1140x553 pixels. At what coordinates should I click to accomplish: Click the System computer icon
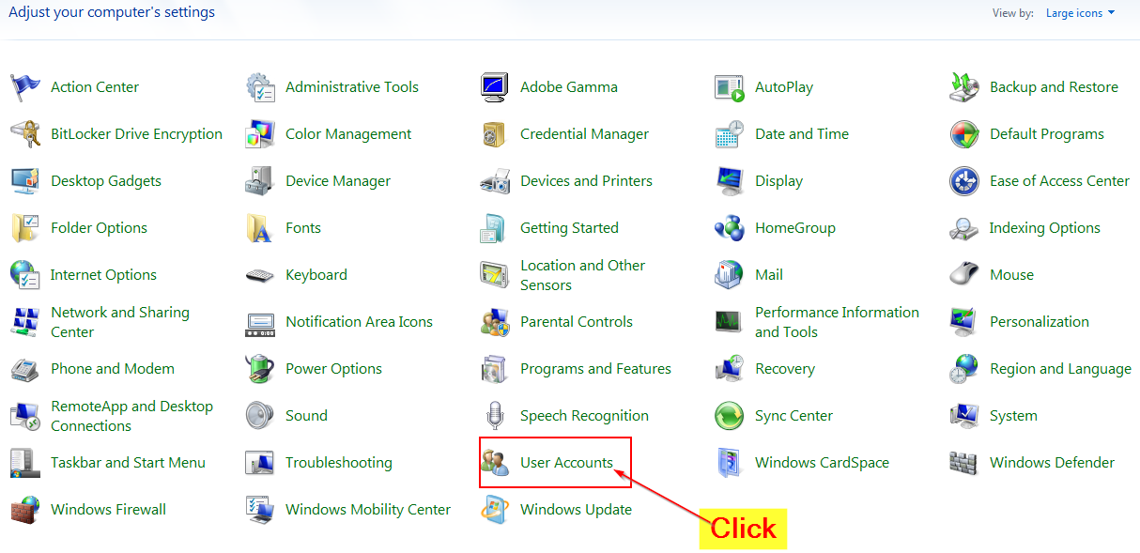[964, 416]
